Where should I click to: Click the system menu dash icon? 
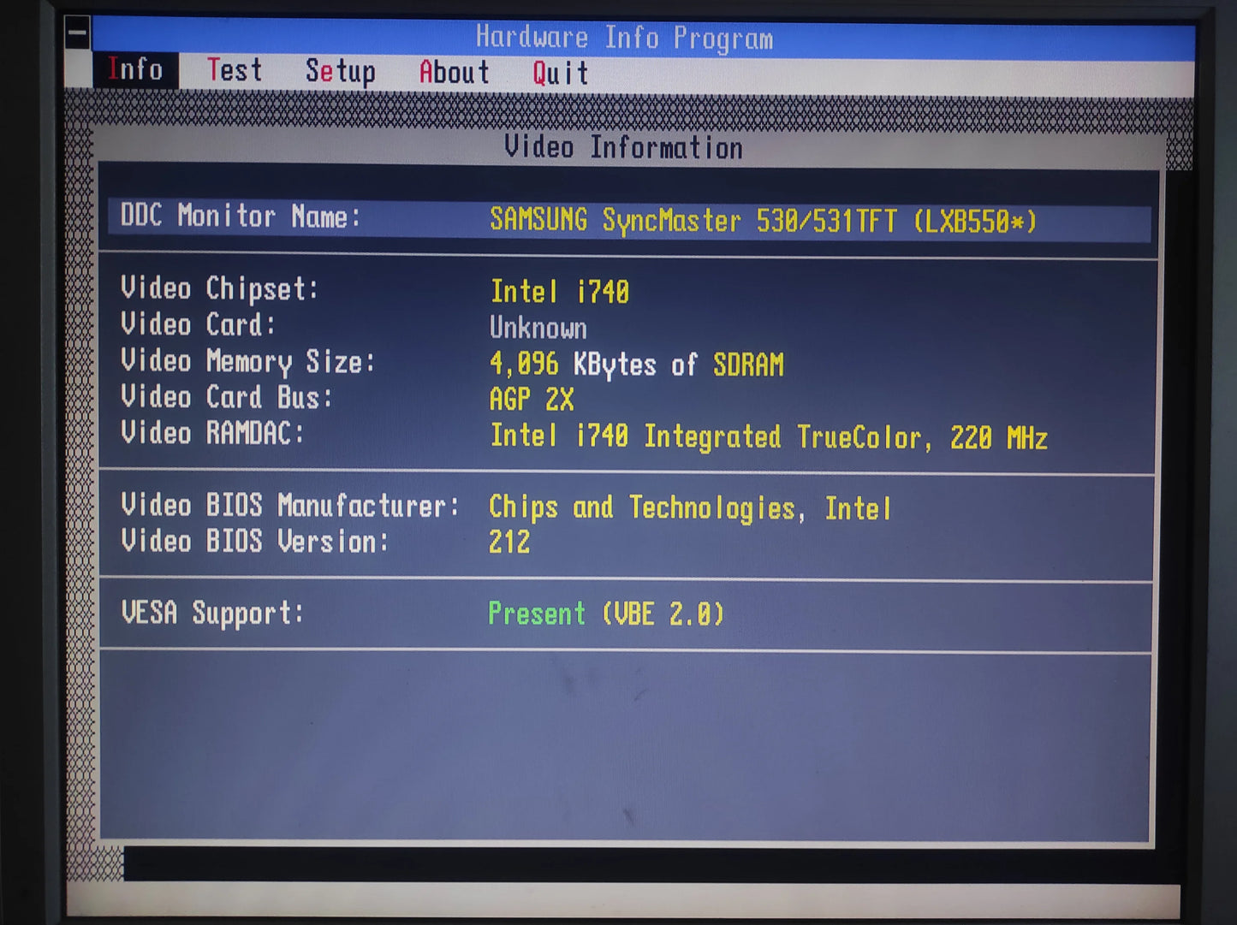[78, 34]
